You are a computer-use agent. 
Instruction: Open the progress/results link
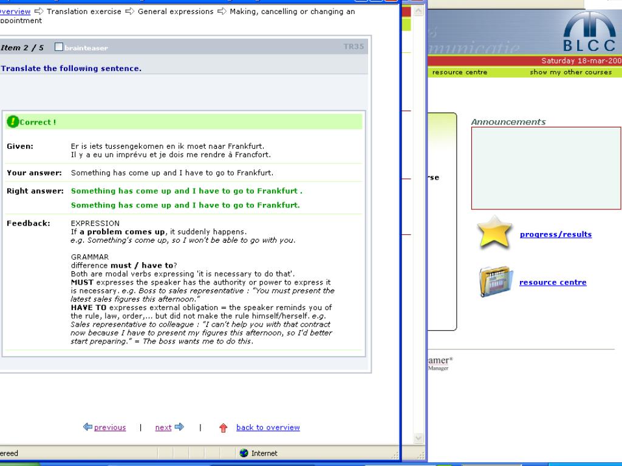(555, 234)
